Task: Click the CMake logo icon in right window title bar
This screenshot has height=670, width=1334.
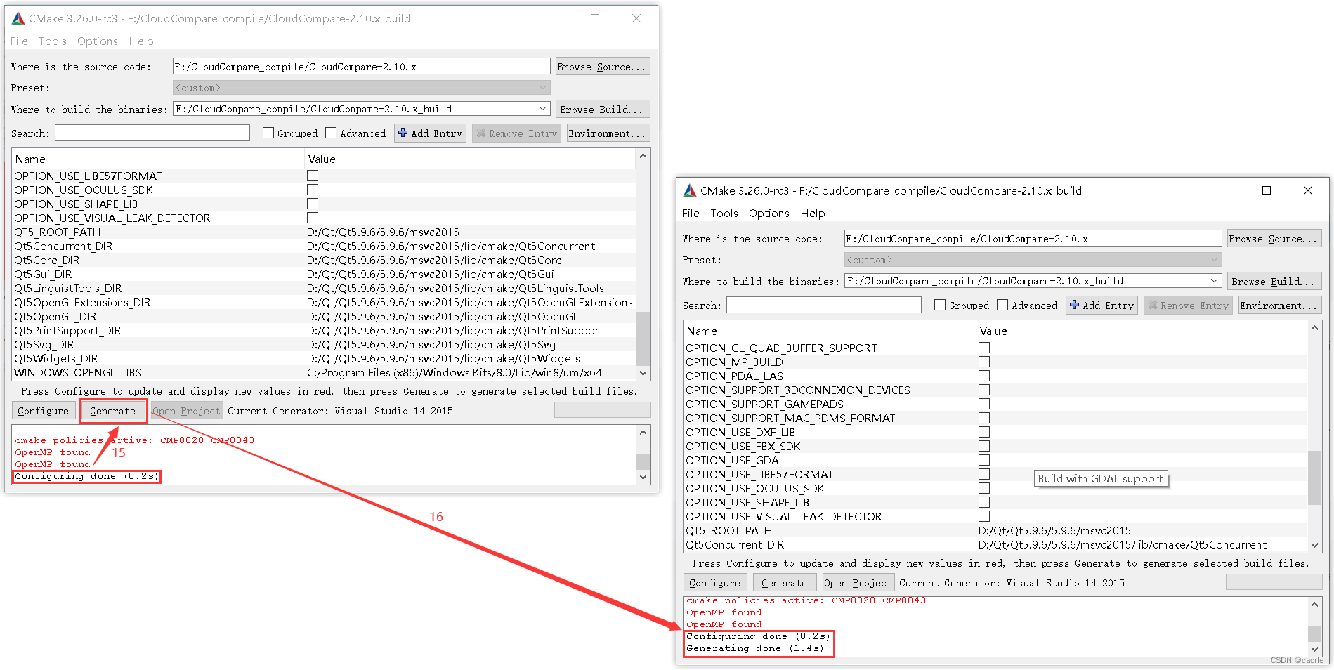Action: coord(690,191)
